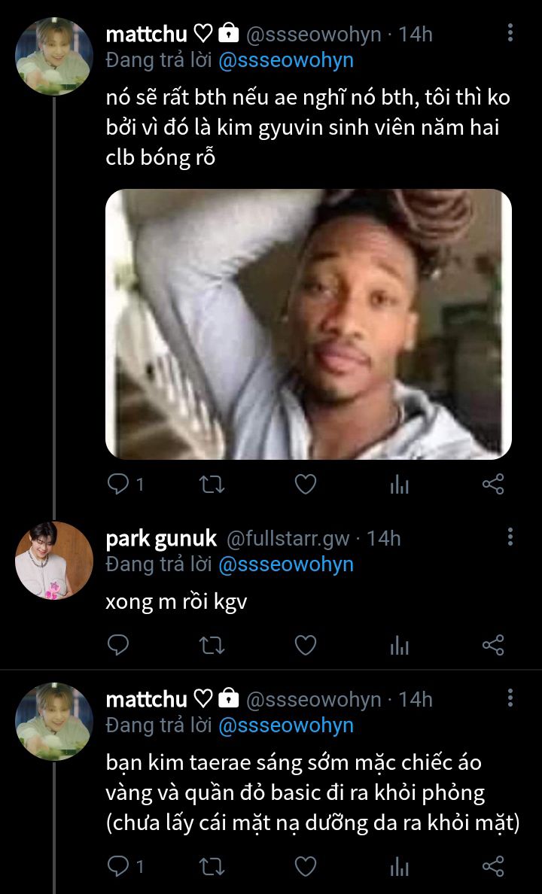Reply to the kim taerae tweet
542x894 pixels.
pyautogui.click(x=118, y=867)
